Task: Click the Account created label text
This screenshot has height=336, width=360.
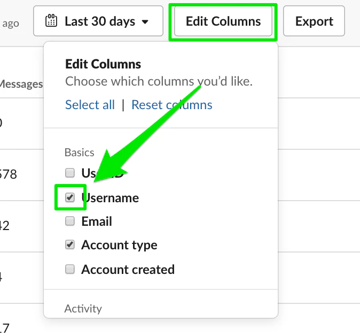Action: pos(128,270)
